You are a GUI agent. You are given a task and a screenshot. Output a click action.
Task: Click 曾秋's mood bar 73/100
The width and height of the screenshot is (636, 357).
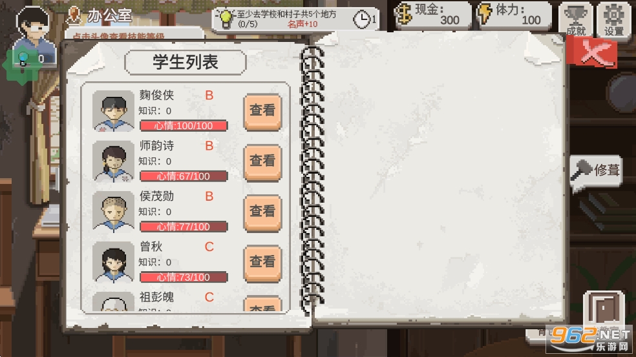pyautogui.click(x=184, y=277)
